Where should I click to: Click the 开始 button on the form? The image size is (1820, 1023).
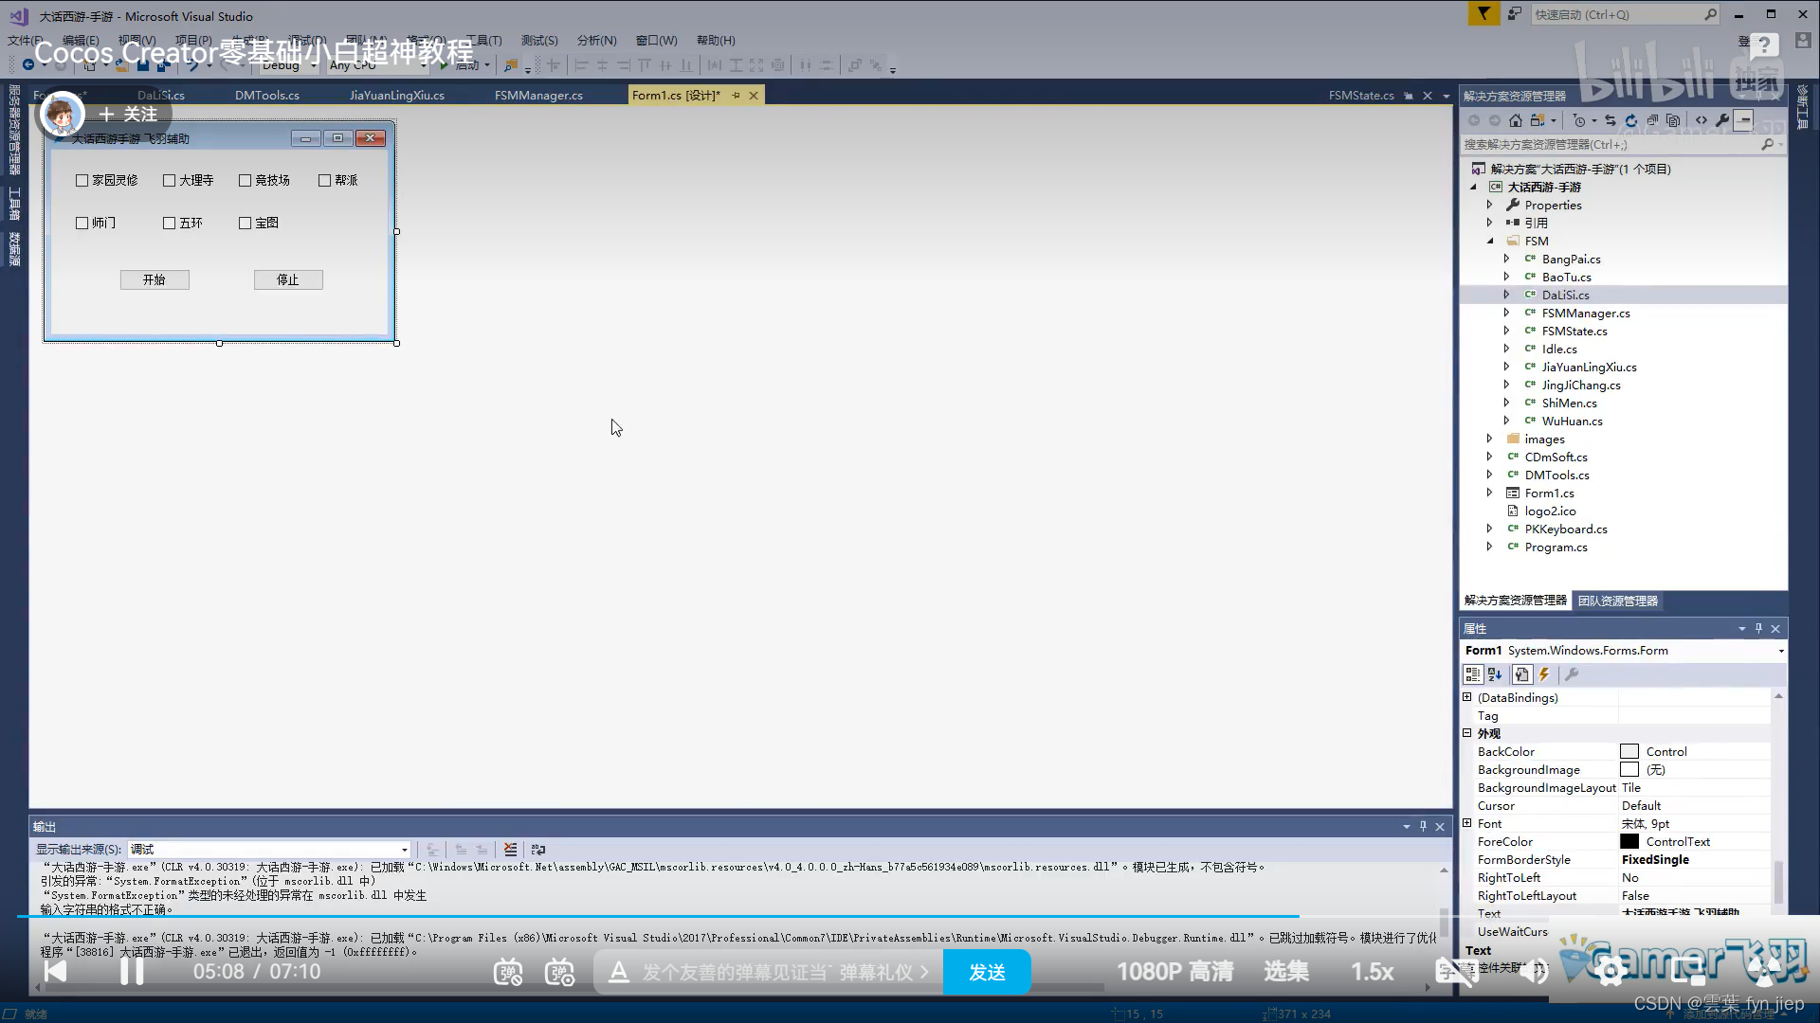155,279
